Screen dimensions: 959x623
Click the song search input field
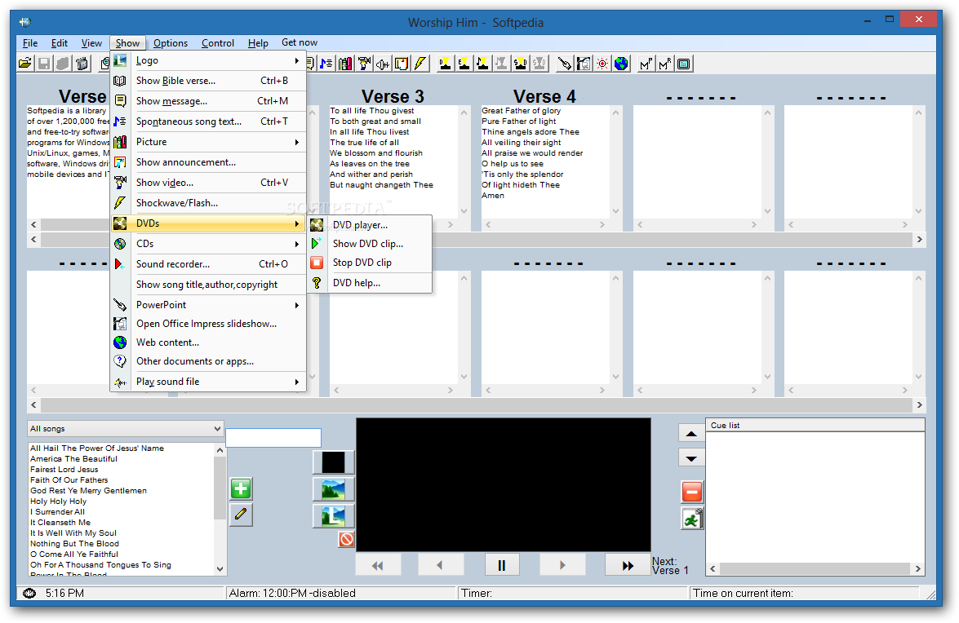click(x=273, y=437)
